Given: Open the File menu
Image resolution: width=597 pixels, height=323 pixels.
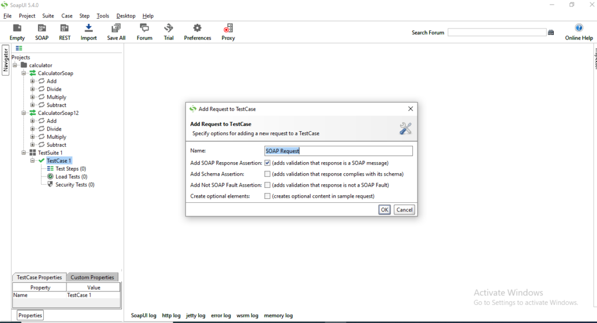Looking at the screenshot, I should click(8, 16).
